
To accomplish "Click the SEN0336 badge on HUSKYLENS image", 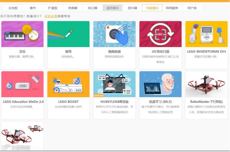I will [98, 95].
